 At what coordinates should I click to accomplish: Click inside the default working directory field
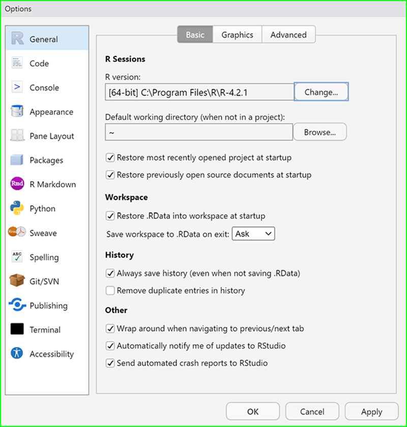pos(198,131)
